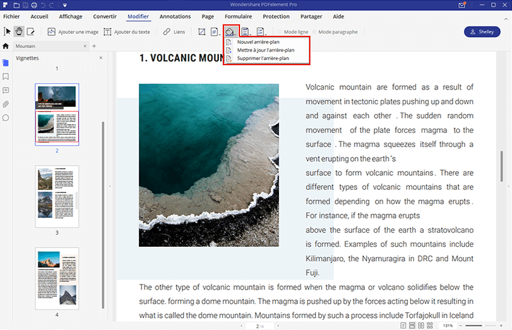Switch to single page view
512x330 pixels.
point(403,326)
